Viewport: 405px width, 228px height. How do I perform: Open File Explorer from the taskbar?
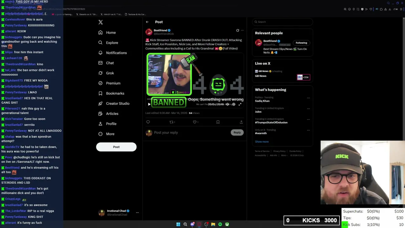pos(213,224)
